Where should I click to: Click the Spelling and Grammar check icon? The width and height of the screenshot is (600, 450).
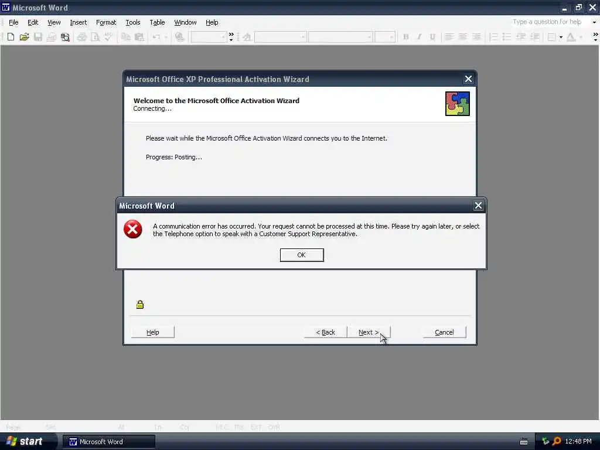click(x=108, y=37)
